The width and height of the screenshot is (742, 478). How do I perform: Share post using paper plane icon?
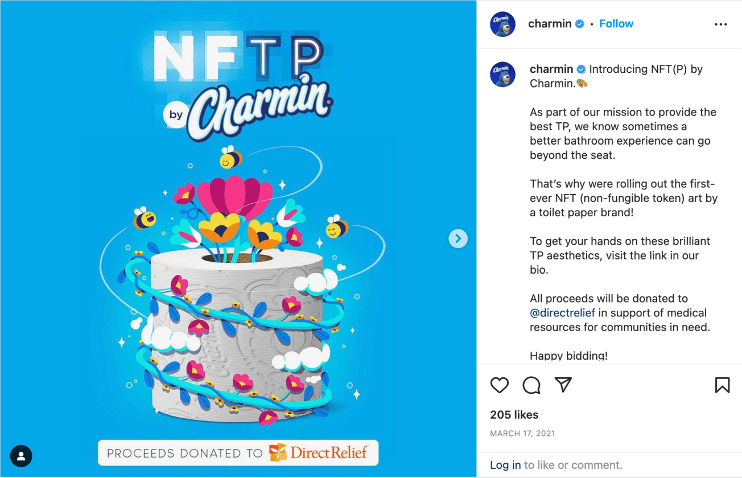563,385
